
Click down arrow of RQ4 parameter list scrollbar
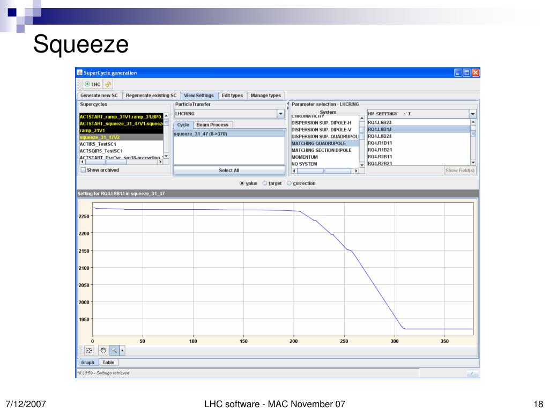point(473,163)
